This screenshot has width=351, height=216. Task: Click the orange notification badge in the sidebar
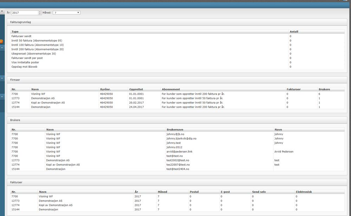(x=1, y=41)
